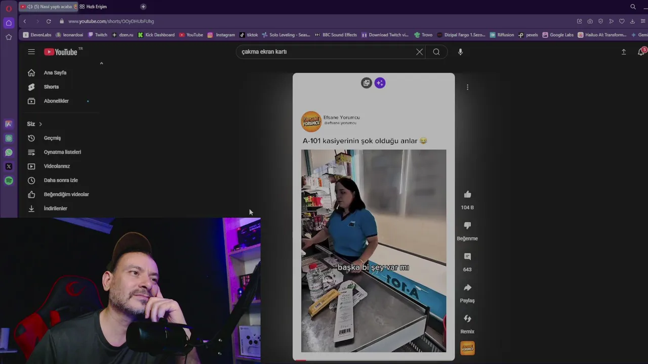648x364 pixels.
Task: Expand the Siz section chevron
Action: (40, 124)
